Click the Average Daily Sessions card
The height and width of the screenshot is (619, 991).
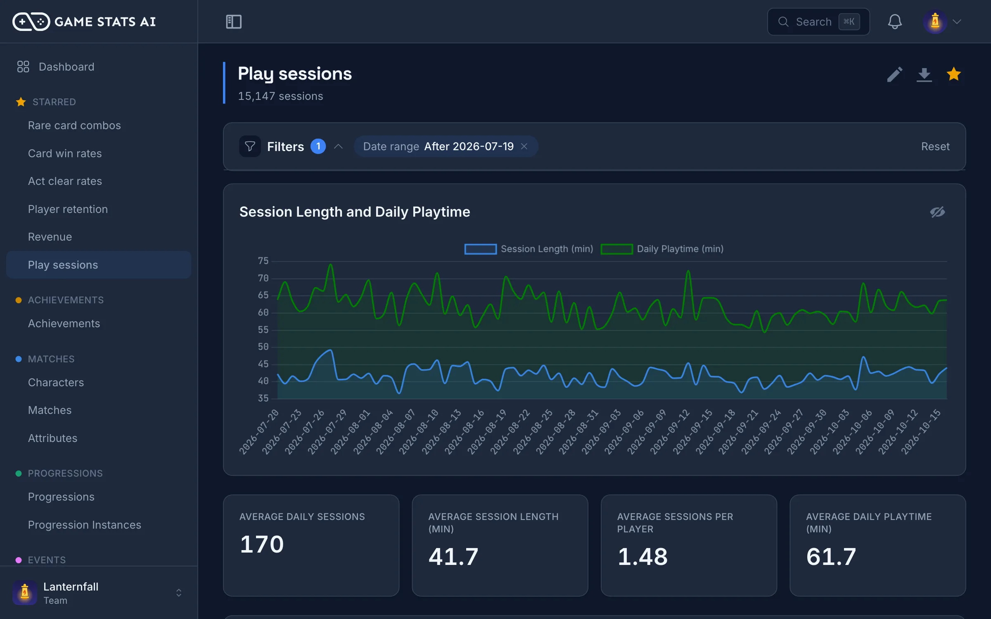(x=311, y=546)
